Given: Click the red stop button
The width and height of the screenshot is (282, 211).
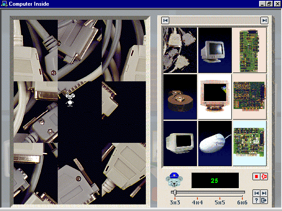Looking at the screenshot, I should tap(256, 177).
